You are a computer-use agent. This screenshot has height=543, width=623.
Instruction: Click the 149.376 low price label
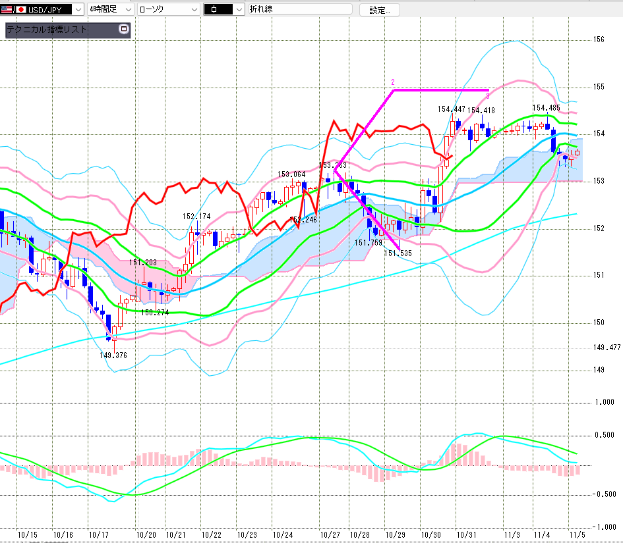pyautogui.click(x=113, y=355)
